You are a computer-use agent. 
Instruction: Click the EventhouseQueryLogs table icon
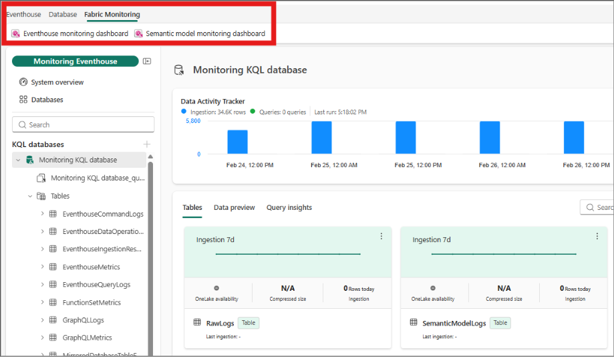53,284
